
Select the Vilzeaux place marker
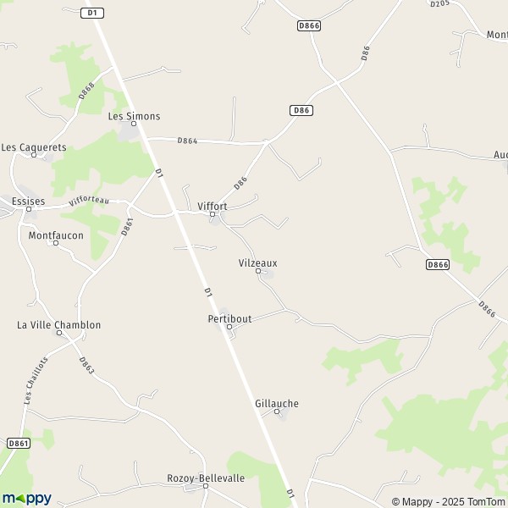[258, 271]
